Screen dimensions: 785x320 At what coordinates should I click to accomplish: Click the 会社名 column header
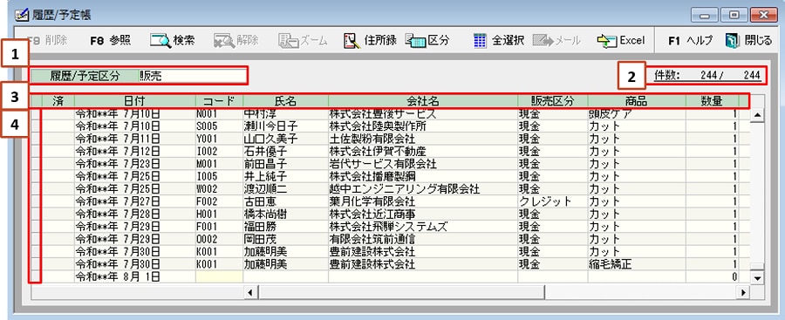423,101
